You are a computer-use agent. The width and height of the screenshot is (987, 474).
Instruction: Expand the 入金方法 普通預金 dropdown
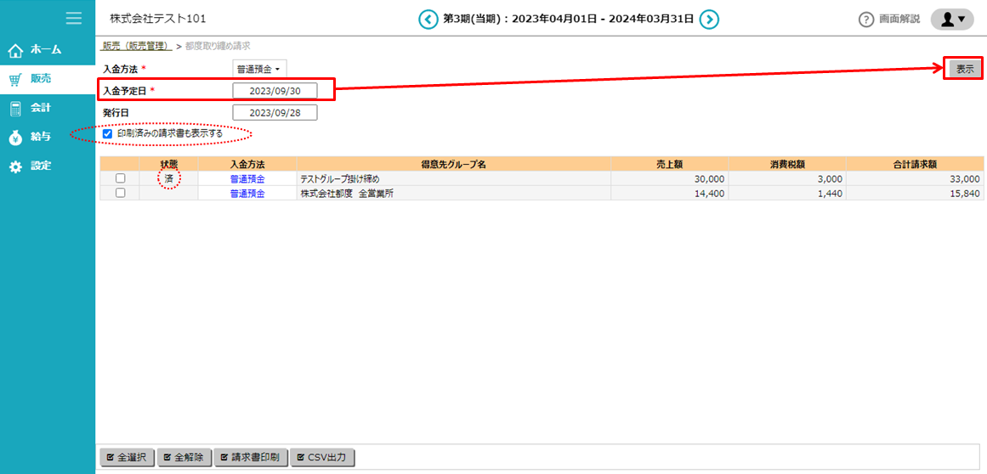click(x=259, y=68)
